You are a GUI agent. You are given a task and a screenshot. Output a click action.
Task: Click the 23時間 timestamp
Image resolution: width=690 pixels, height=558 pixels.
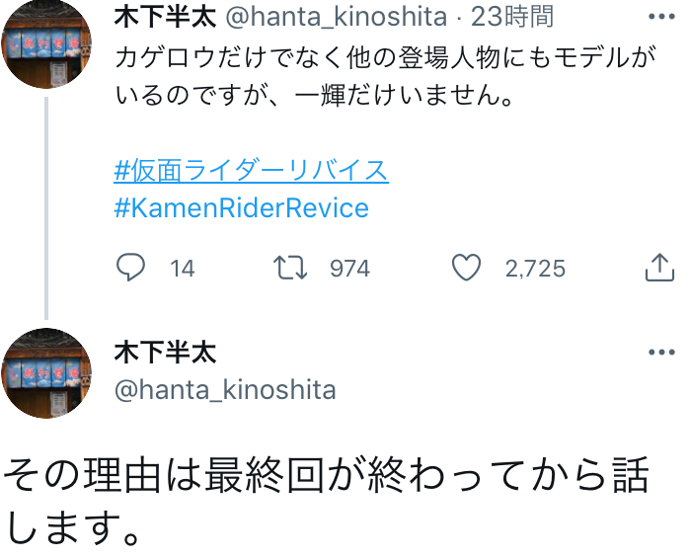pos(511,17)
